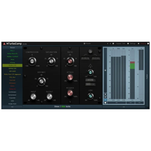Select the previous preset arrow
This screenshot has width=151, height=151.
[x=108, y=43]
